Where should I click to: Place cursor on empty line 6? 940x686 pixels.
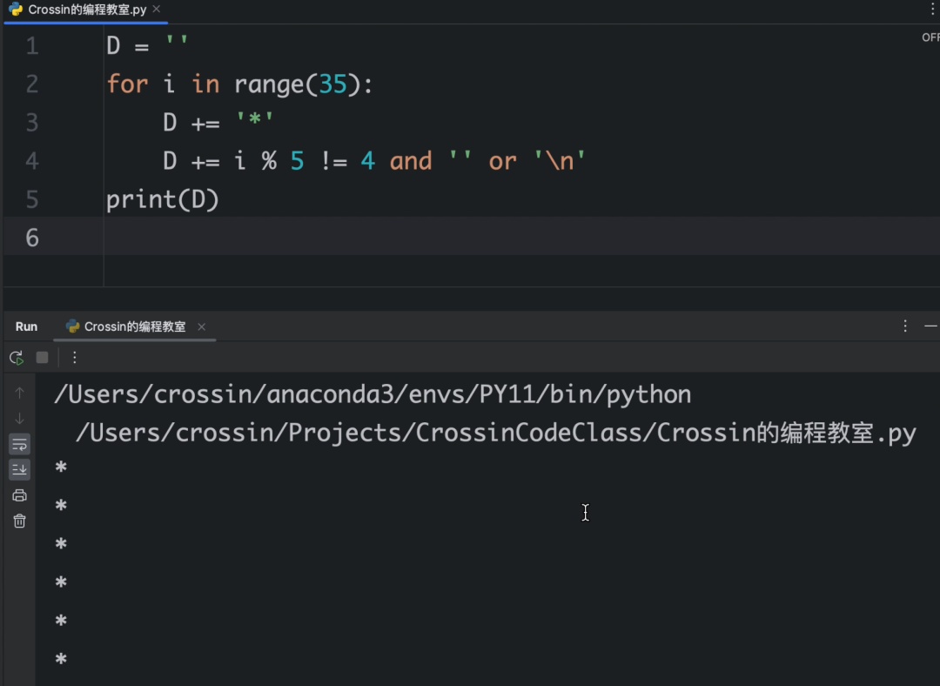click(521, 237)
